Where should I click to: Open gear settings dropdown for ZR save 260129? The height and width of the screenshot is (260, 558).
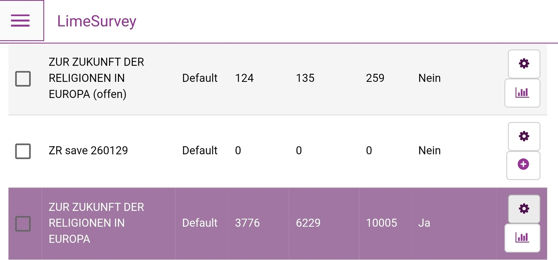[524, 136]
